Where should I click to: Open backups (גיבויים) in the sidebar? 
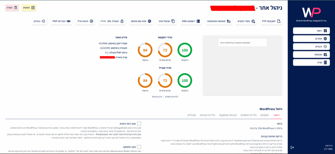311,46
